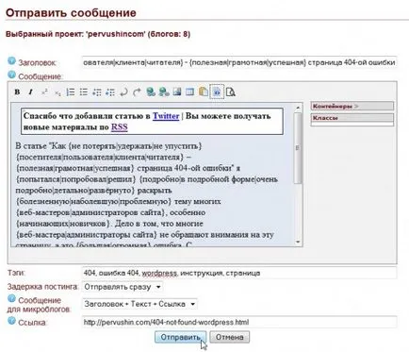Click the 'Отправить сообщение' page heading

pyautogui.click(x=71, y=13)
